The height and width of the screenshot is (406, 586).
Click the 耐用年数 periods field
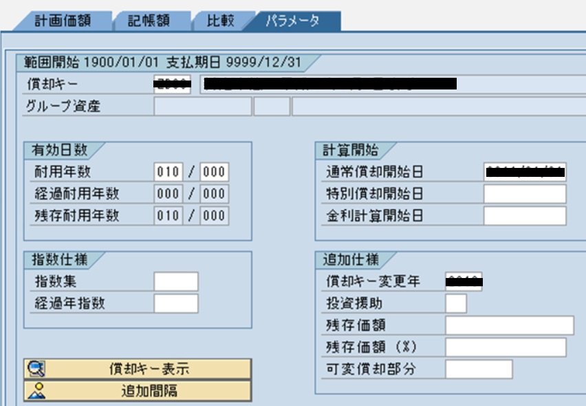(x=214, y=172)
